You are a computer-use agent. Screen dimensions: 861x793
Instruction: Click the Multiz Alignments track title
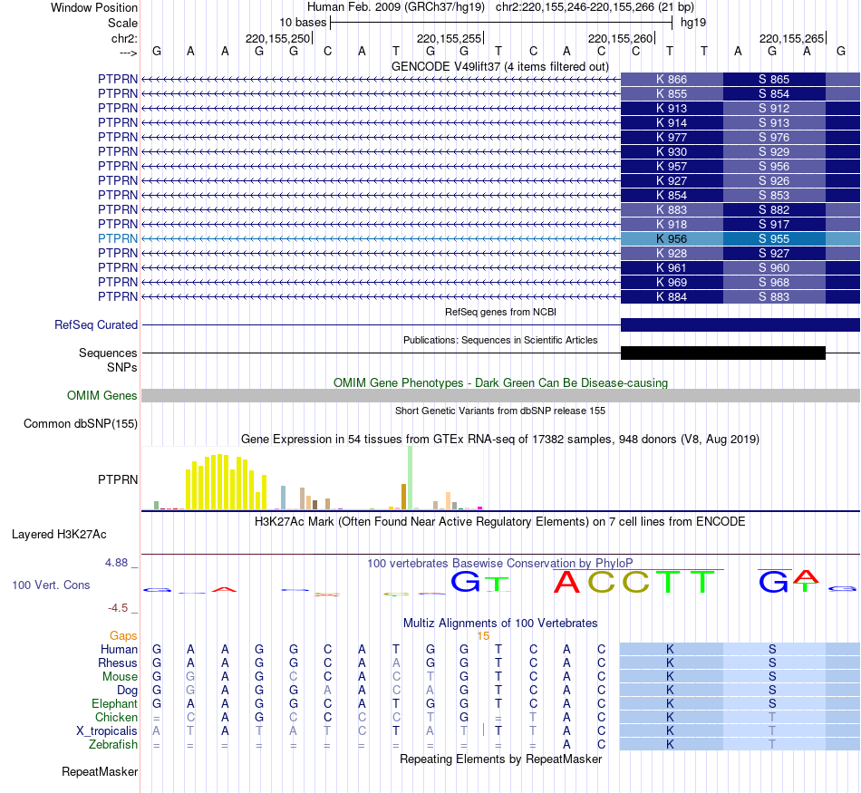500,624
